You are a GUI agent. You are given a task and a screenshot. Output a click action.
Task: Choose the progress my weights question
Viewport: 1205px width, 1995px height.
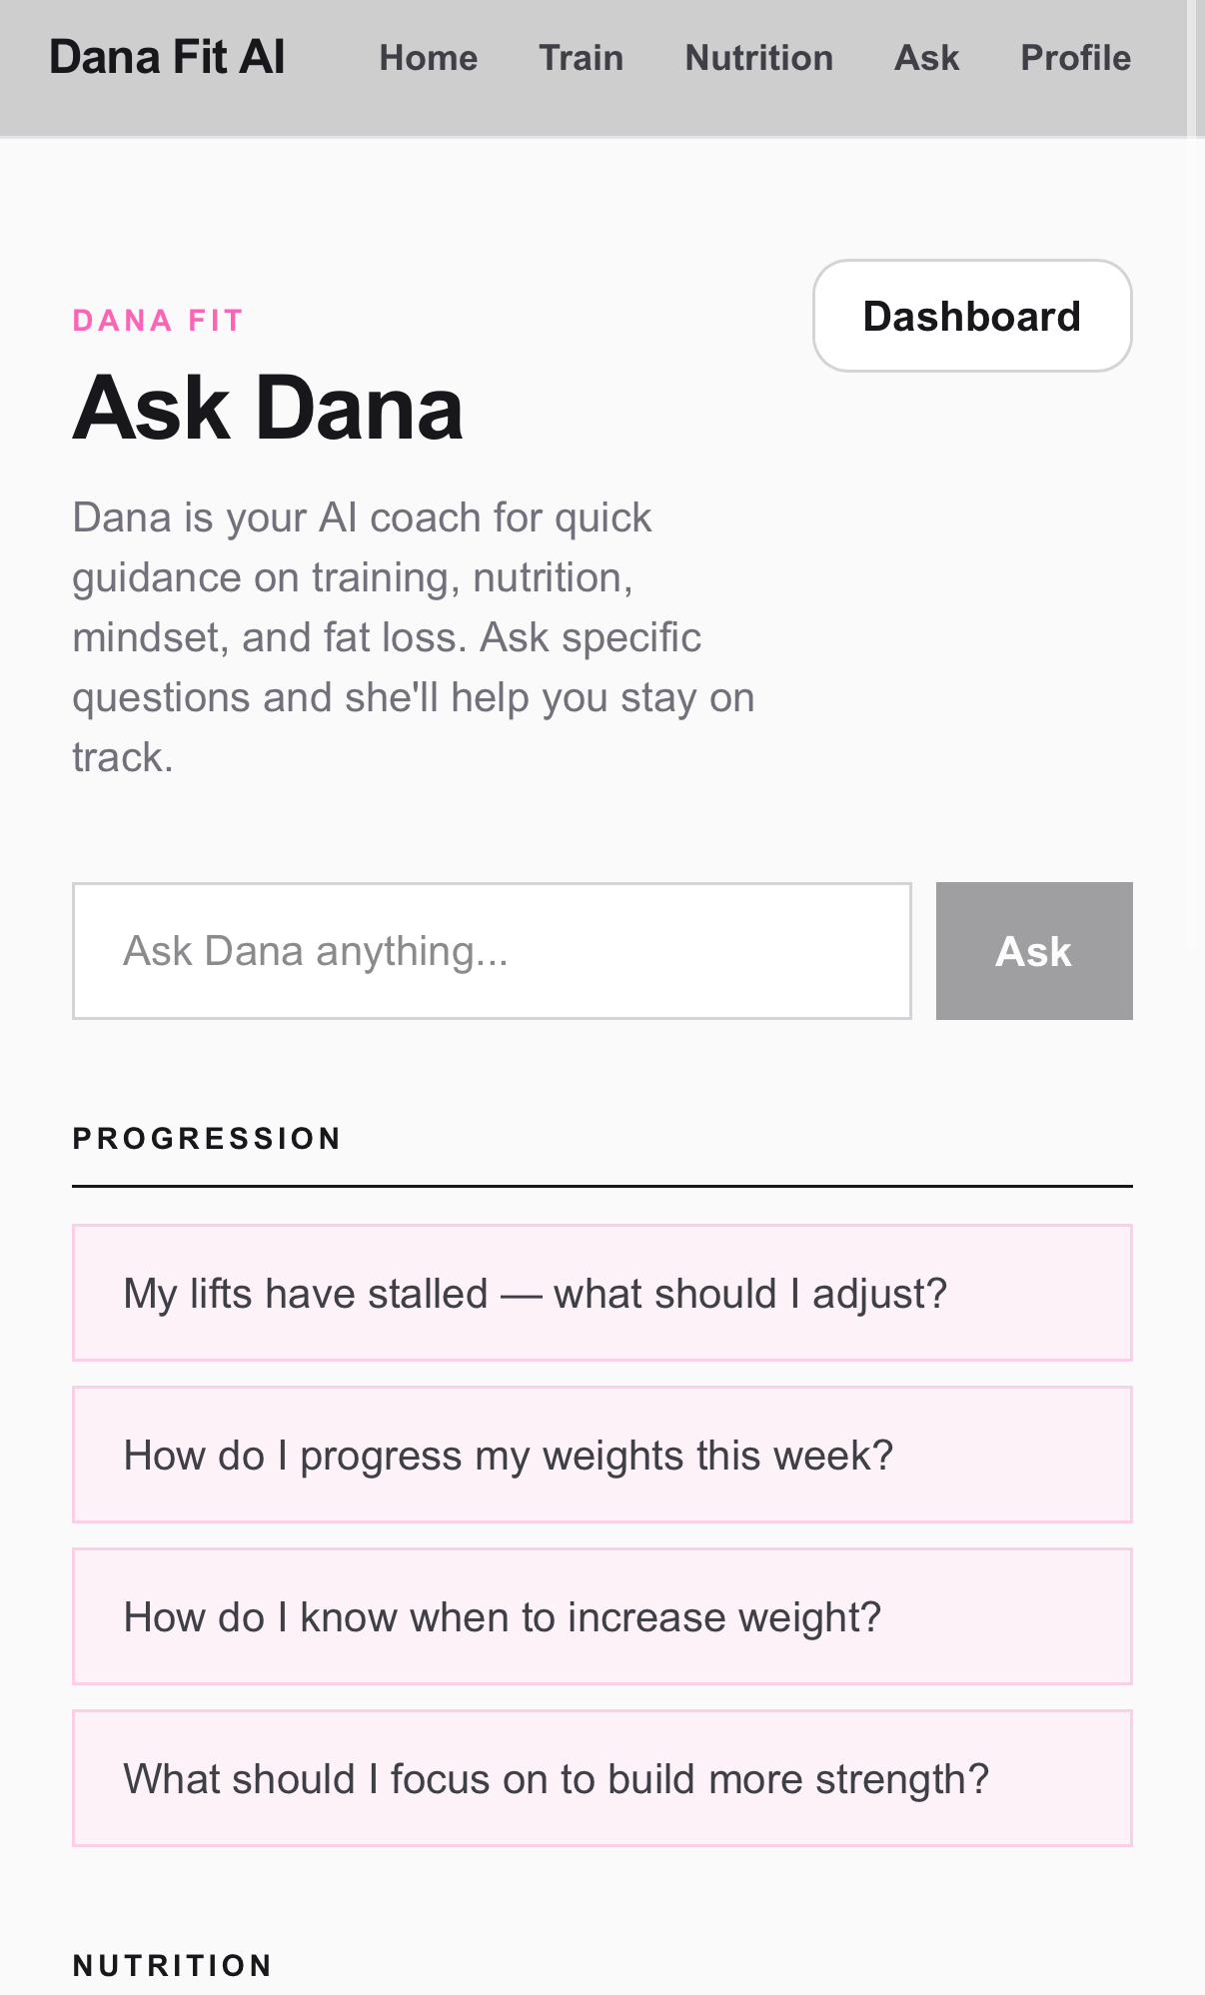[x=602, y=1455]
